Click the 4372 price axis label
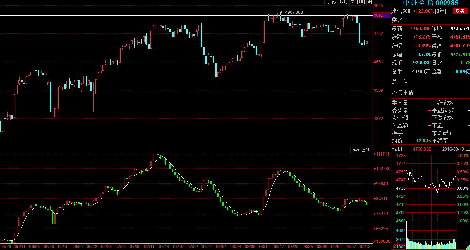 pos(378,118)
